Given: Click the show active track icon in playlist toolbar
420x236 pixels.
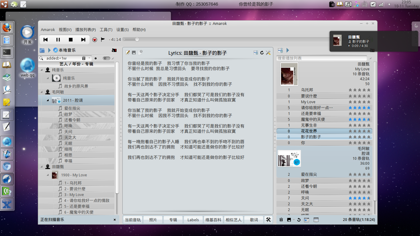Looking at the screenshot, I should [307, 220].
